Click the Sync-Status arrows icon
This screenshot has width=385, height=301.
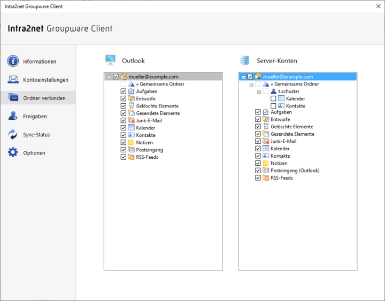pyautogui.click(x=12, y=134)
